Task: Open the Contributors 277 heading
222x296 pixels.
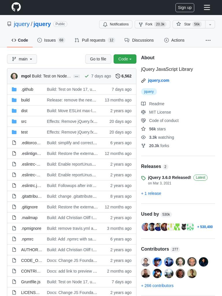Action: [160, 249]
